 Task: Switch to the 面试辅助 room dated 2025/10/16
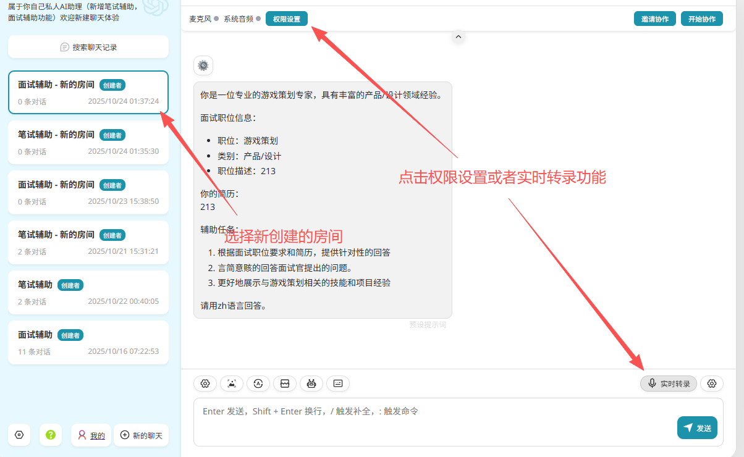(88, 342)
